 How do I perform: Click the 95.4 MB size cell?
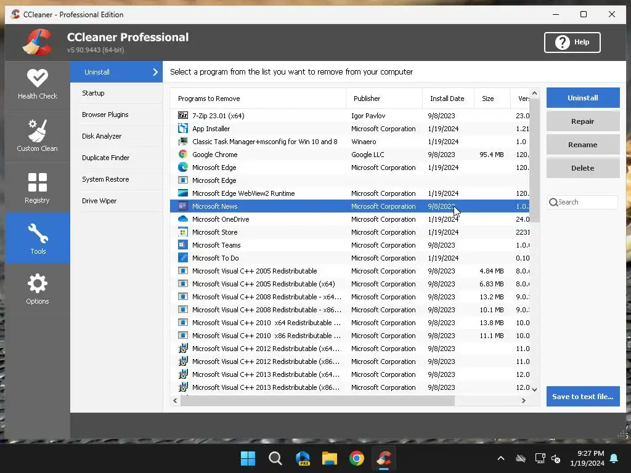pyautogui.click(x=491, y=155)
